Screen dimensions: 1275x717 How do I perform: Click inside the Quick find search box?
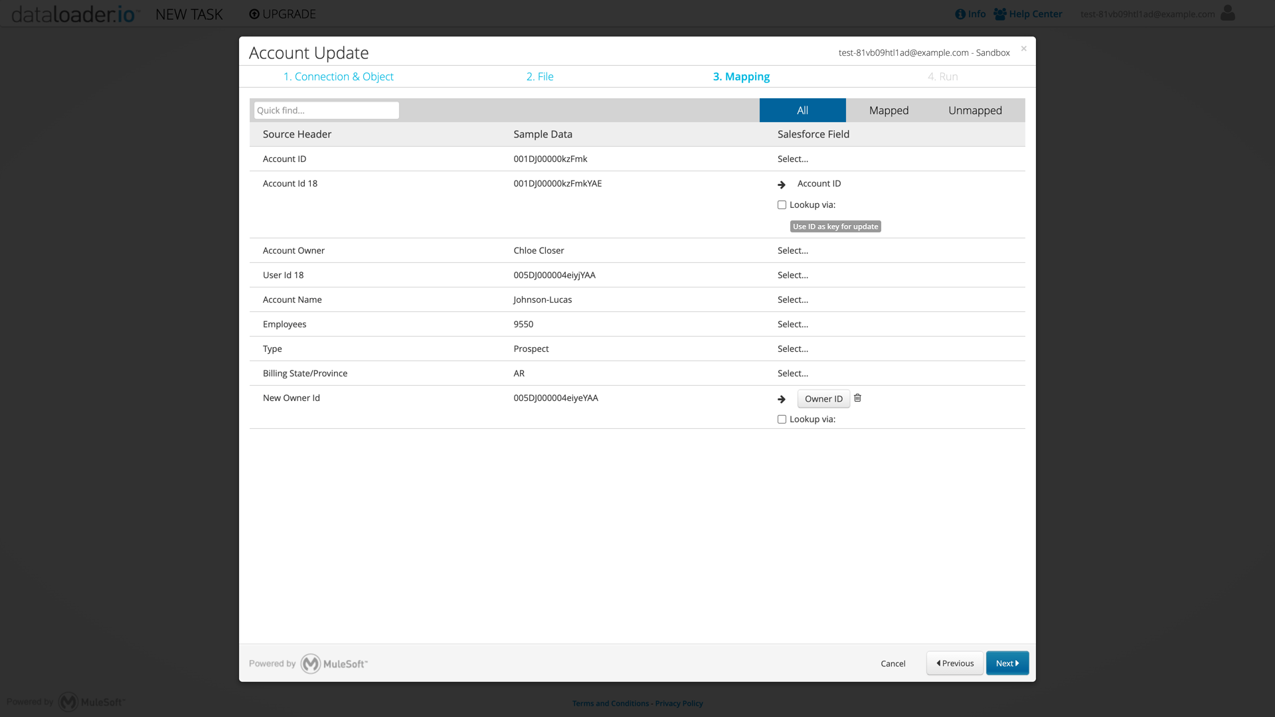tap(325, 110)
